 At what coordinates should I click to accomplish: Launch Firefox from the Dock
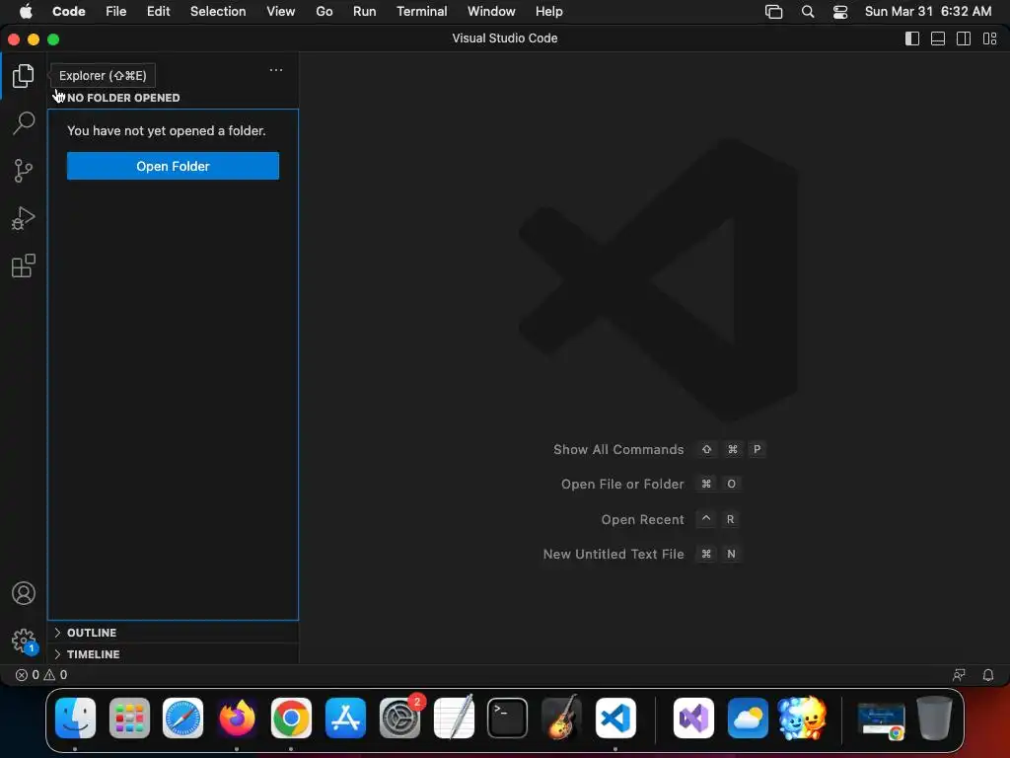[237, 719]
